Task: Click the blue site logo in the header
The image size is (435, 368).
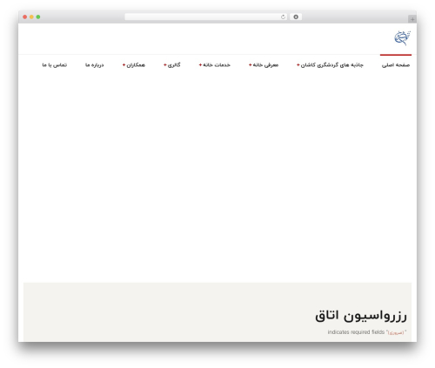Action: (x=402, y=38)
